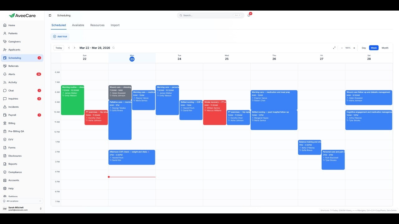Click the Pre-Billing QA icon
Screen dimensions: 399x224
click(x=5, y=131)
